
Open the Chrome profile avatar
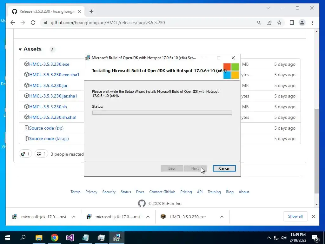tap(302, 23)
